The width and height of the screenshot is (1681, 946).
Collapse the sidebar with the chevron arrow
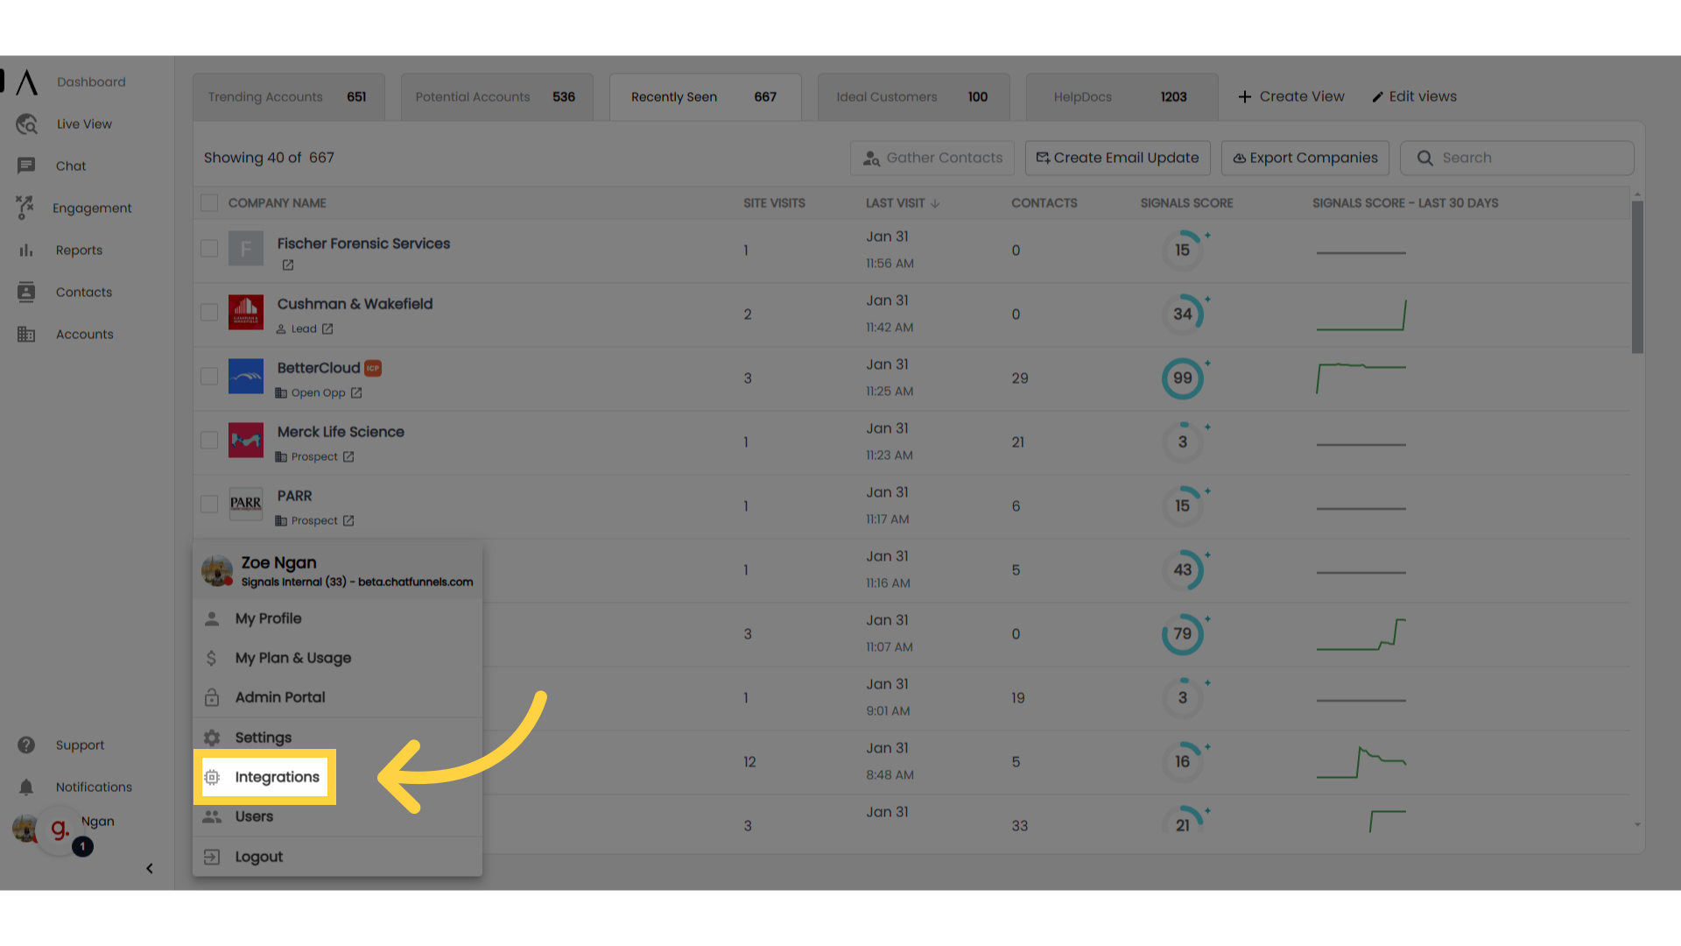click(x=150, y=869)
